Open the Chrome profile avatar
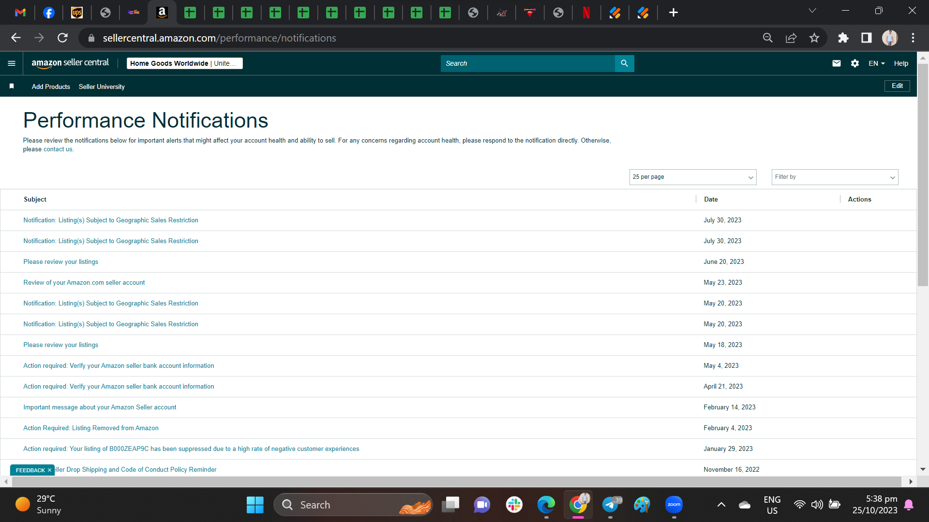This screenshot has height=522, width=929. [x=890, y=38]
